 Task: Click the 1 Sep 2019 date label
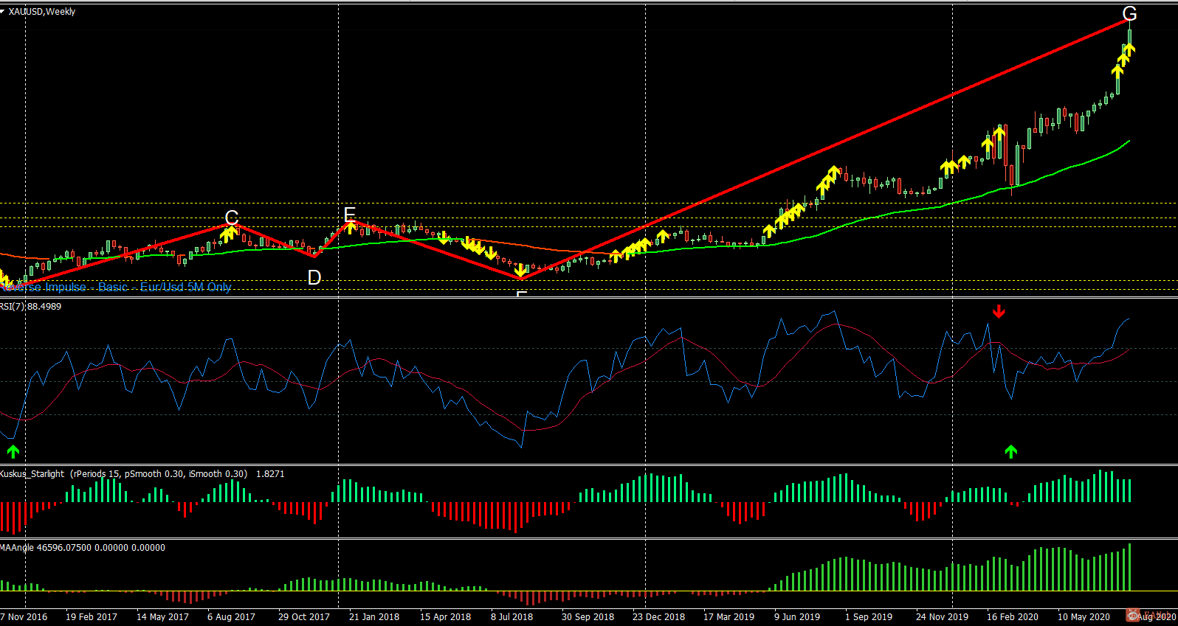click(869, 617)
